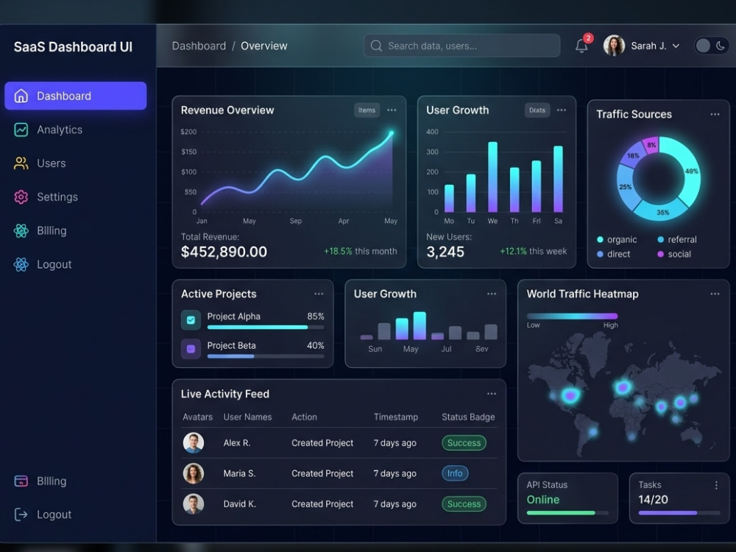Image resolution: width=736 pixels, height=552 pixels.
Task: Click the Users people icon
Action: point(21,163)
